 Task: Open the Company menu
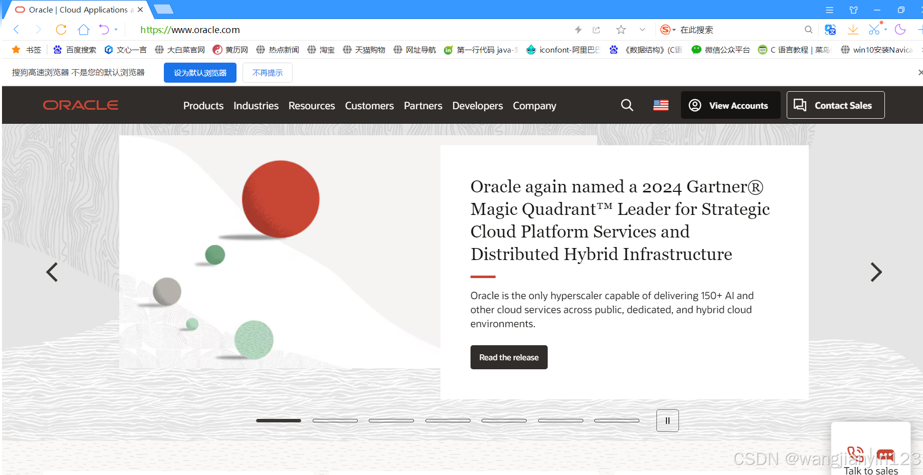(x=535, y=106)
